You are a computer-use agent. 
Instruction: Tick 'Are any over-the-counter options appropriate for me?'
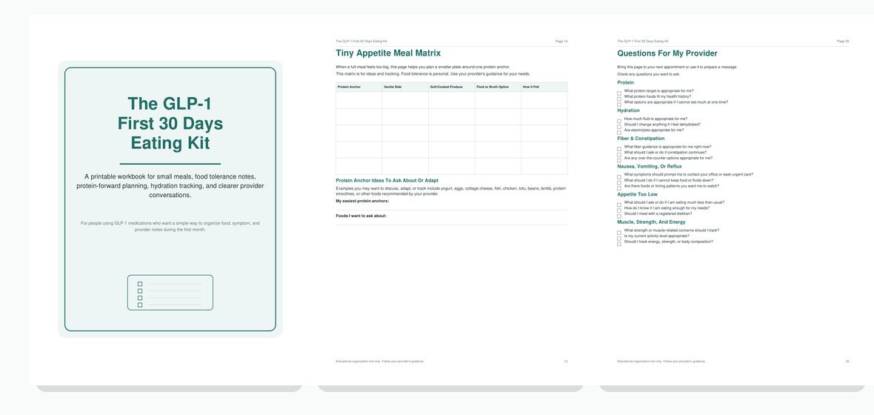click(x=619, y=160)
